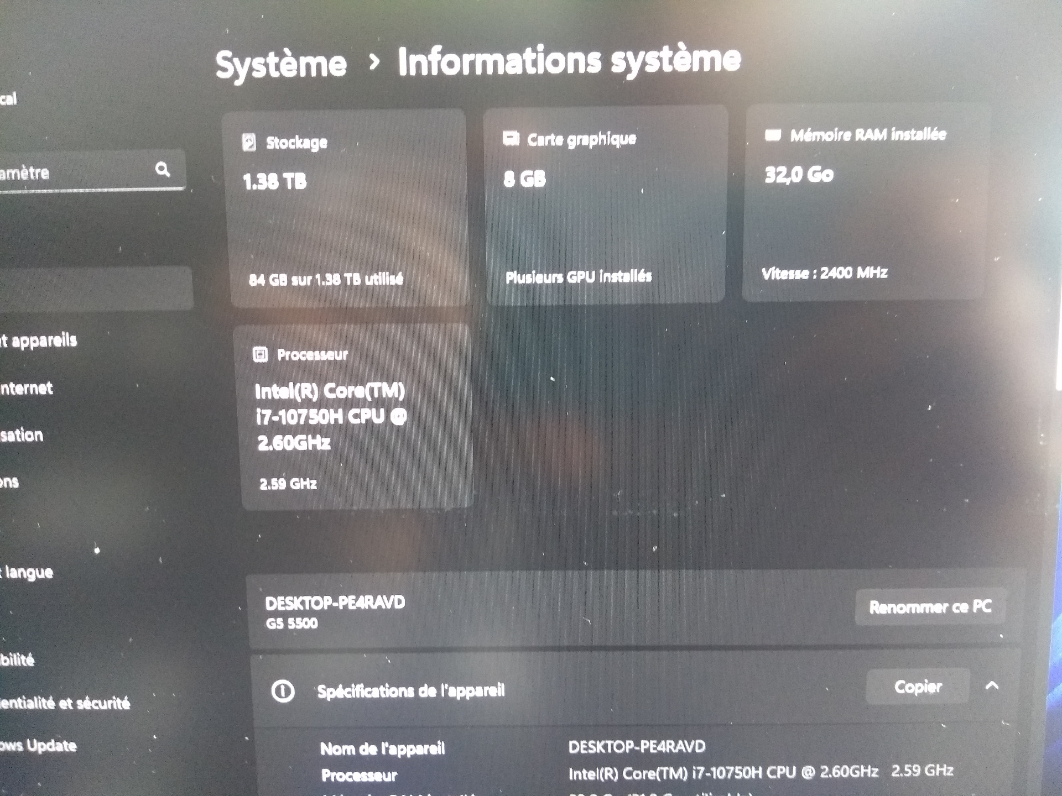The height and width of the screenshot is (796, 1062).
Task: Open the langue sidebar section
Action: (x=29, y=572)
